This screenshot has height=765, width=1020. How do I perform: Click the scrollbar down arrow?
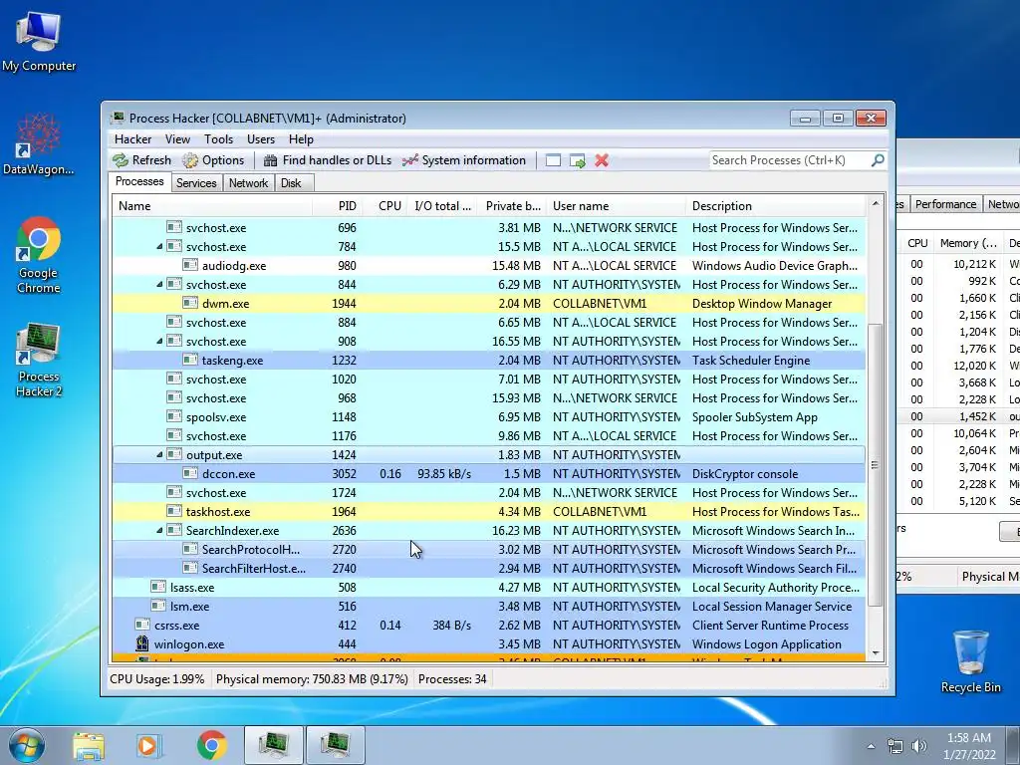[875, 653]
